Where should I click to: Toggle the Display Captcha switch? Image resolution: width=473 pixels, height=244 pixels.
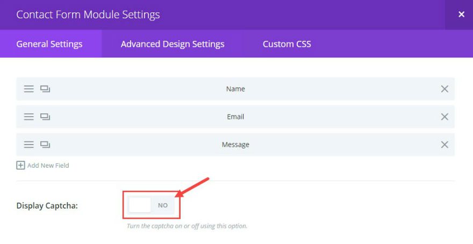[151, 205]
